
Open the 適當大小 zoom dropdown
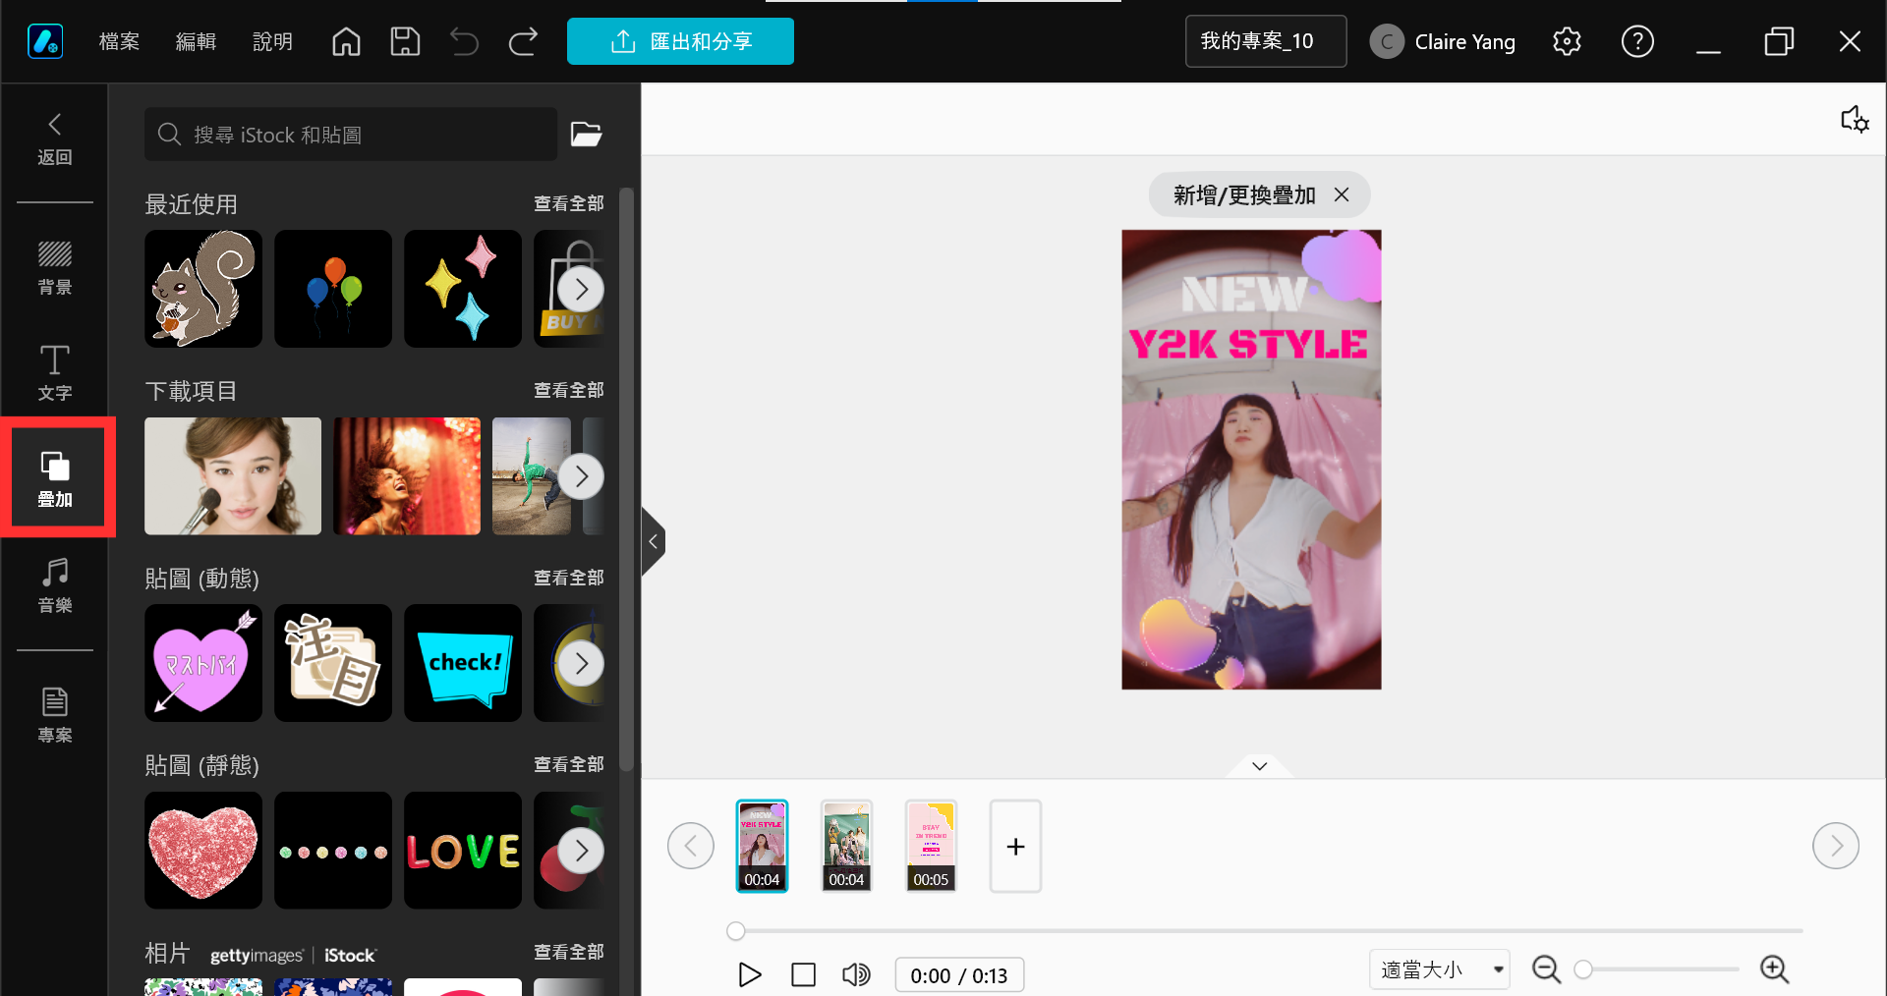(1440, 970)
